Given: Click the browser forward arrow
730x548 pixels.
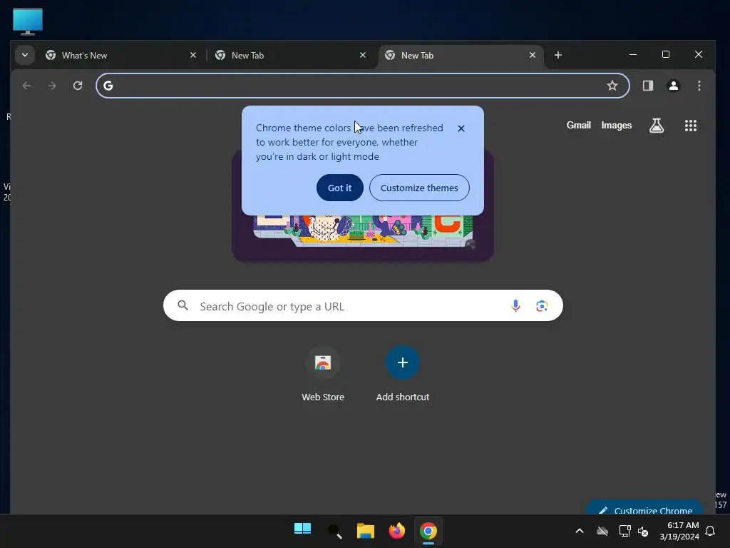Looking at the screenshot, I should click(52, 86).
